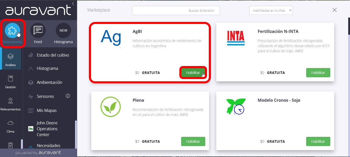The height and width of the screenshot is (157, 350).
Task: Close the Marketplace panel
Action: pyautogui.click(x=335, y=10)
